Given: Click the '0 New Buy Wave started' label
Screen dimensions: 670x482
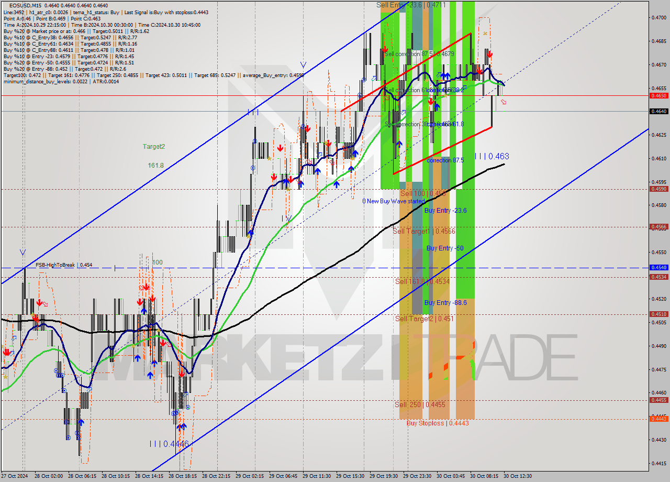Looking at the screenshot, I should pyautogui.click(x=394, y=201).
